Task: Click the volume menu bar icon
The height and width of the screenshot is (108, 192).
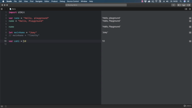Action: click(x=167, y=1)
